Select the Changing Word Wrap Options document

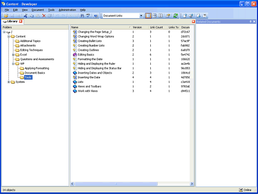coord(96,36)
